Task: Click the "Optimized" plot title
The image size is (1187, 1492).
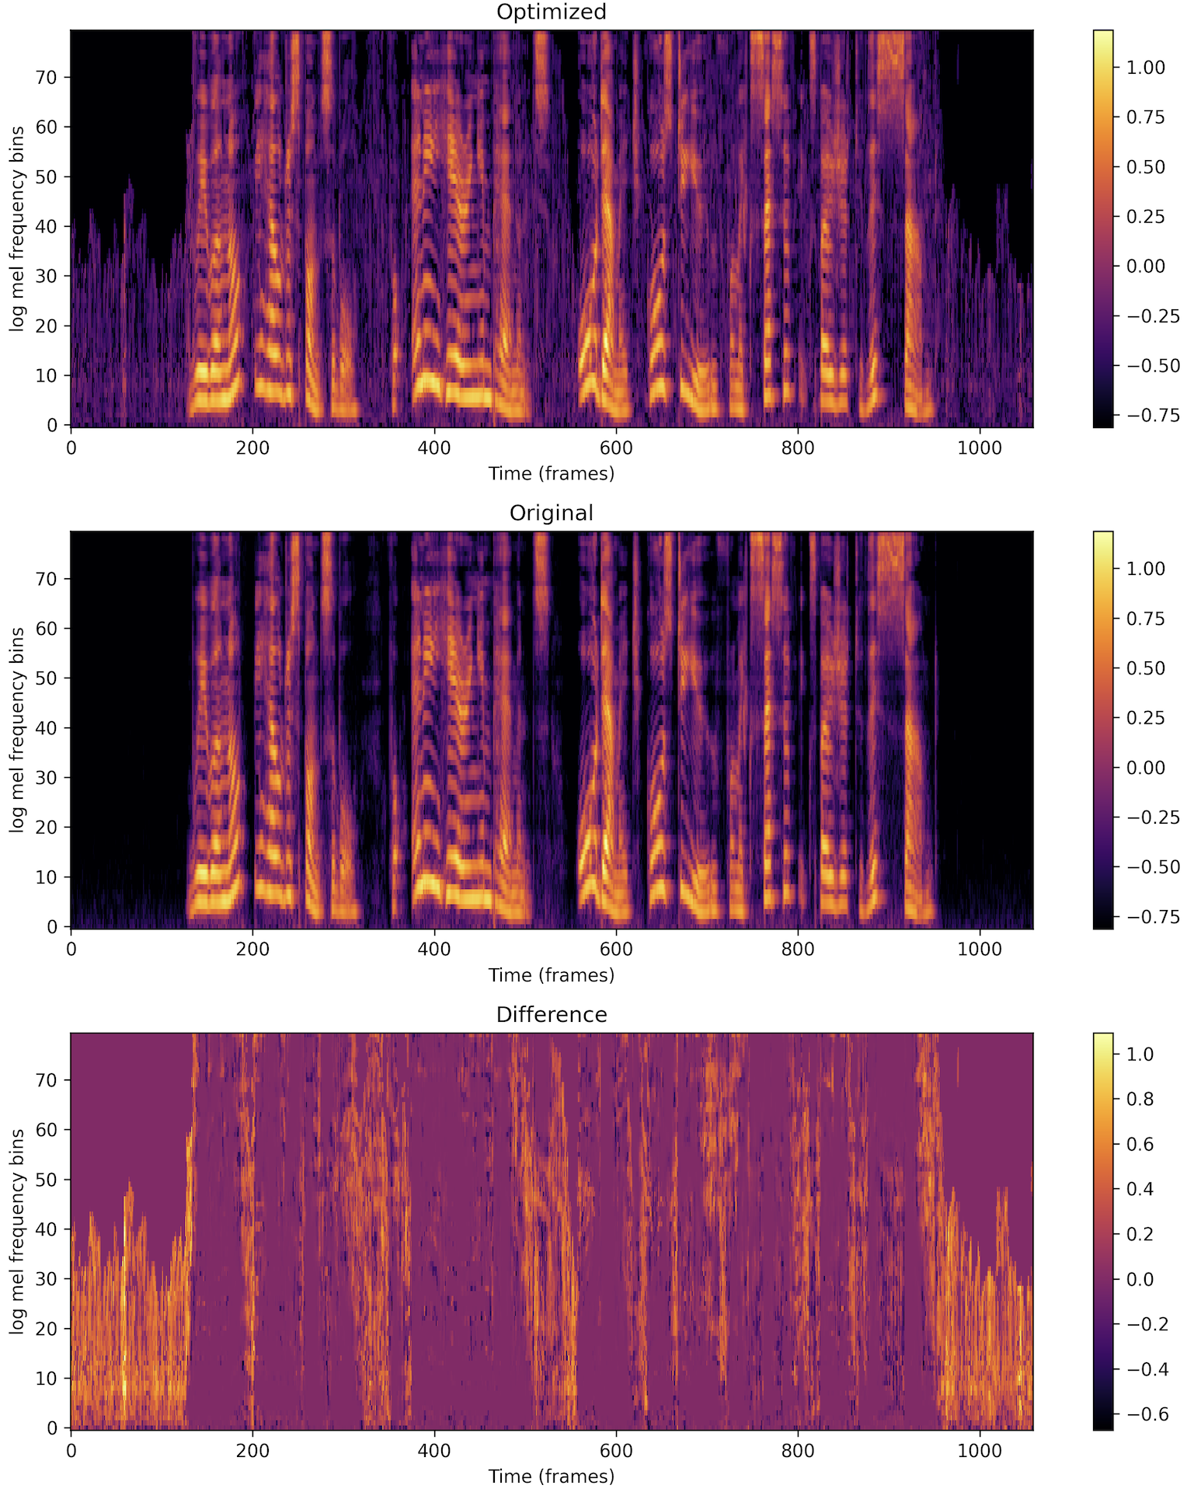Action: click(551, 12)
